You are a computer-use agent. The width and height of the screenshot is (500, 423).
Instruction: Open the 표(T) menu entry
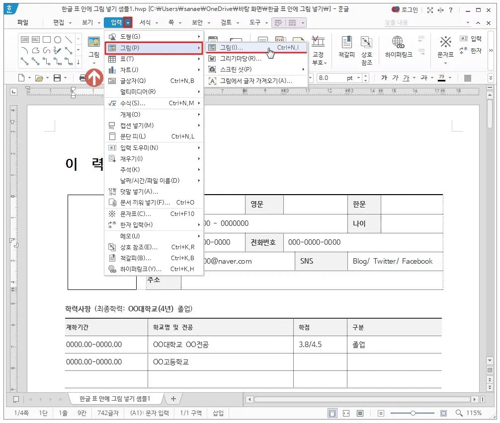[154, 59]
